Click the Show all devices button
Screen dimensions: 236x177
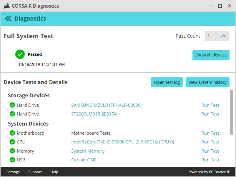(x=211, y=55)
